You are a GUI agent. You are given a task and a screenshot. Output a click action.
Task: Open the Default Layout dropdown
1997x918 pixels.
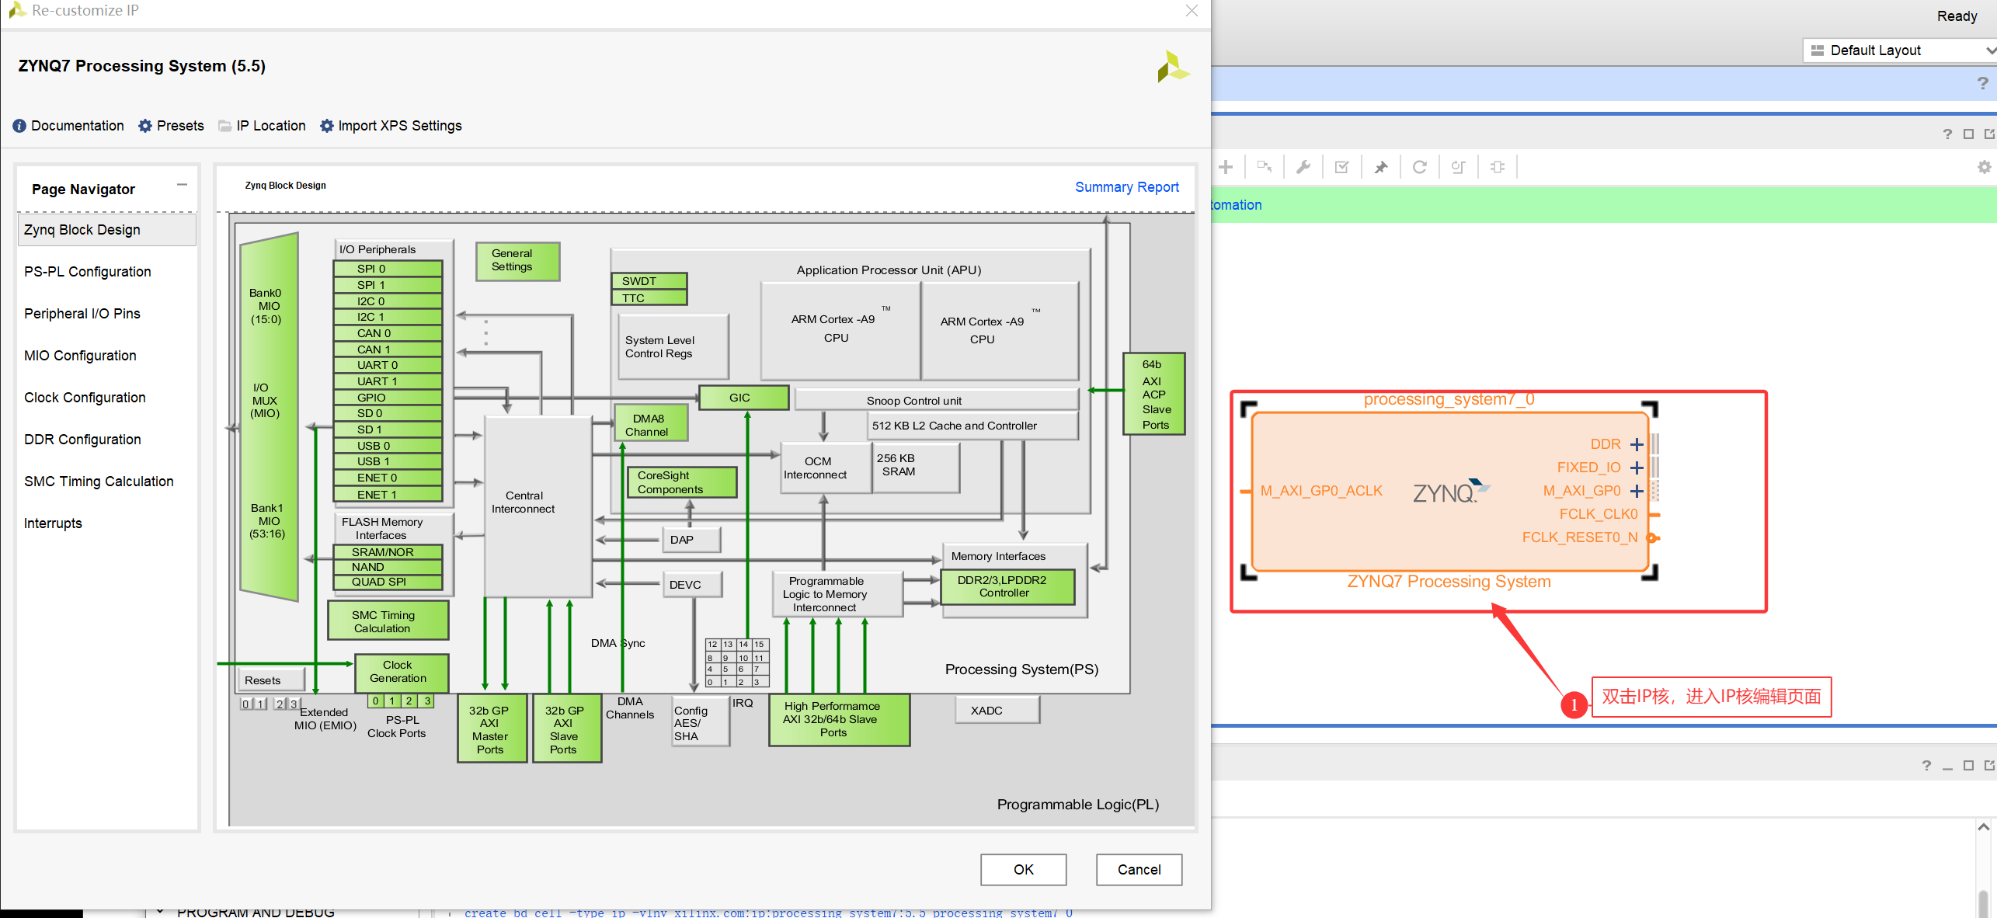pyautogui.click(x=1900, y=50)
